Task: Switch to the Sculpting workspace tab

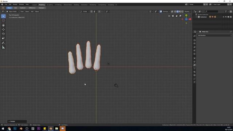Action: 50,5
